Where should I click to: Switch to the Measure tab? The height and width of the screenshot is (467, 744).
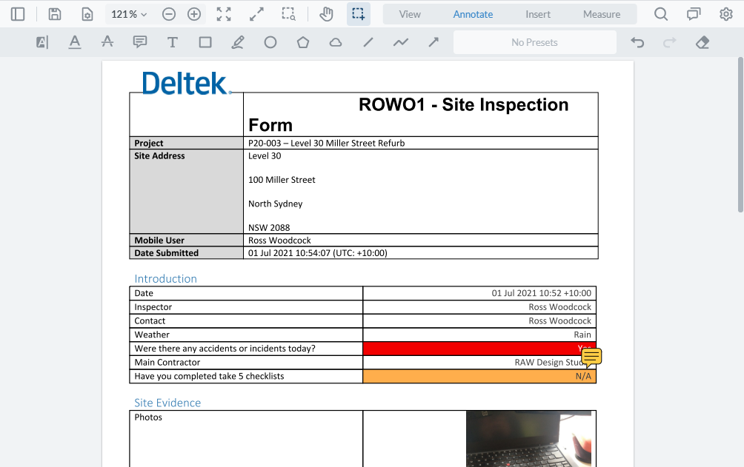[x=602, y=14]
